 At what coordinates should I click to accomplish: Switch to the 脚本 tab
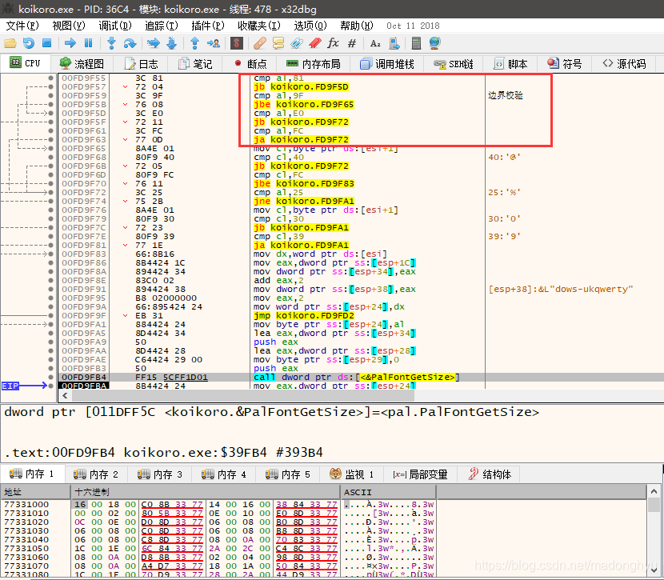pyautogui.click(x=510, y=64)
